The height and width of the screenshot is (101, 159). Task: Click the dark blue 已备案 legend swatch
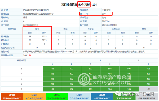102,96
